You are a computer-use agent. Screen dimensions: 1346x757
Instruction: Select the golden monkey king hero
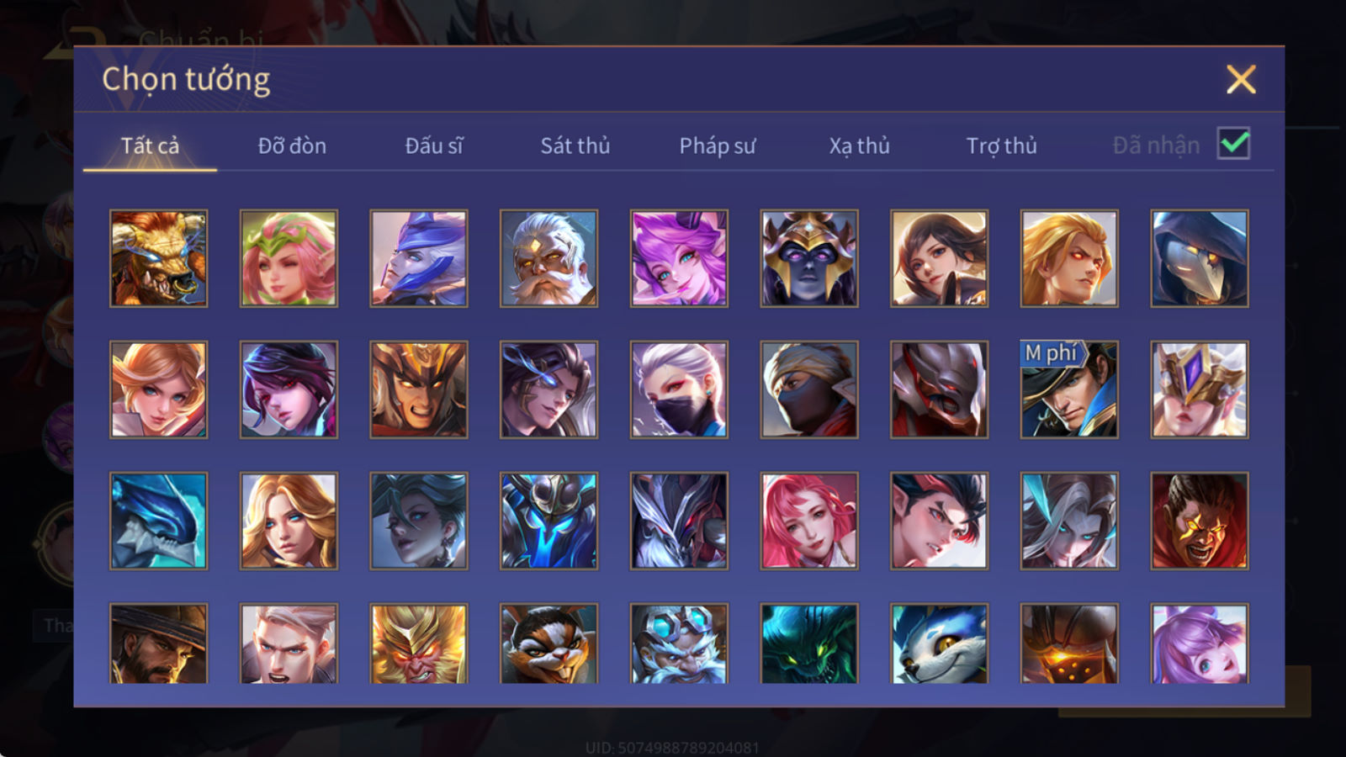[x=419, y=643]
